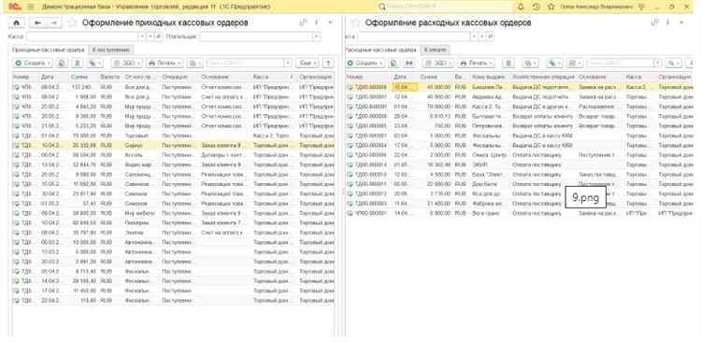Select the Мир мебели row in приходных list
This screenshot has width=701, height=343.
point(173,213)
